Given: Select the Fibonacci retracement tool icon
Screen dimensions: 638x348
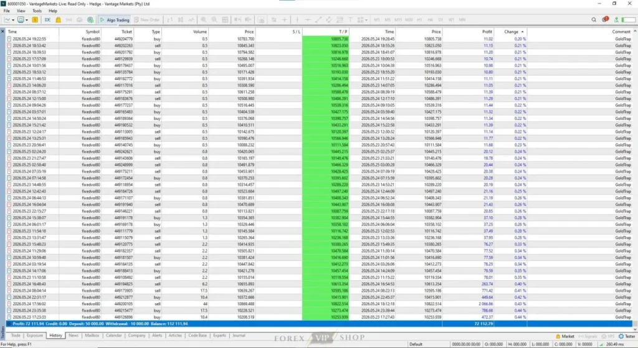Looking at the screenshot, I should click(340, 19).
